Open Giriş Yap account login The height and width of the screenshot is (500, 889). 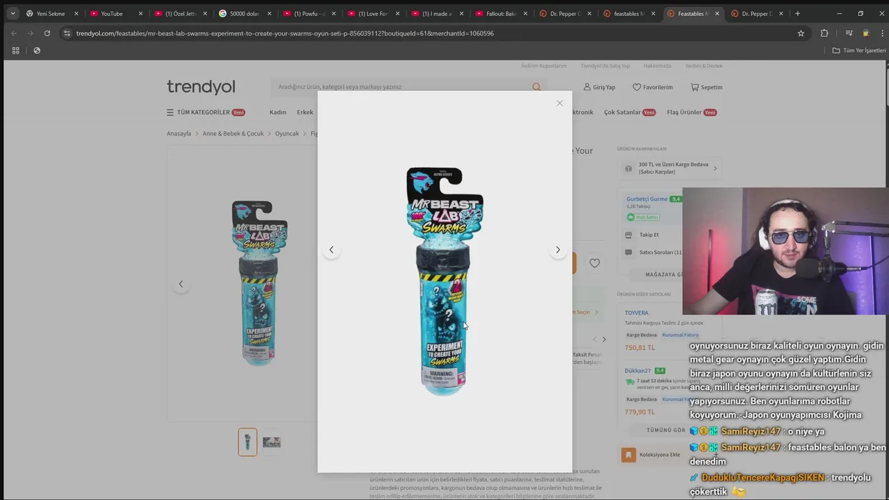pos(599,87)
